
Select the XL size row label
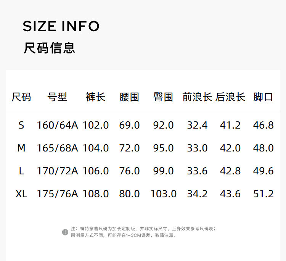21,193
